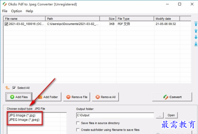Move file to bottom with bottom arrow icon
This screenshot has height=134, width=198.
pos(196,44)
